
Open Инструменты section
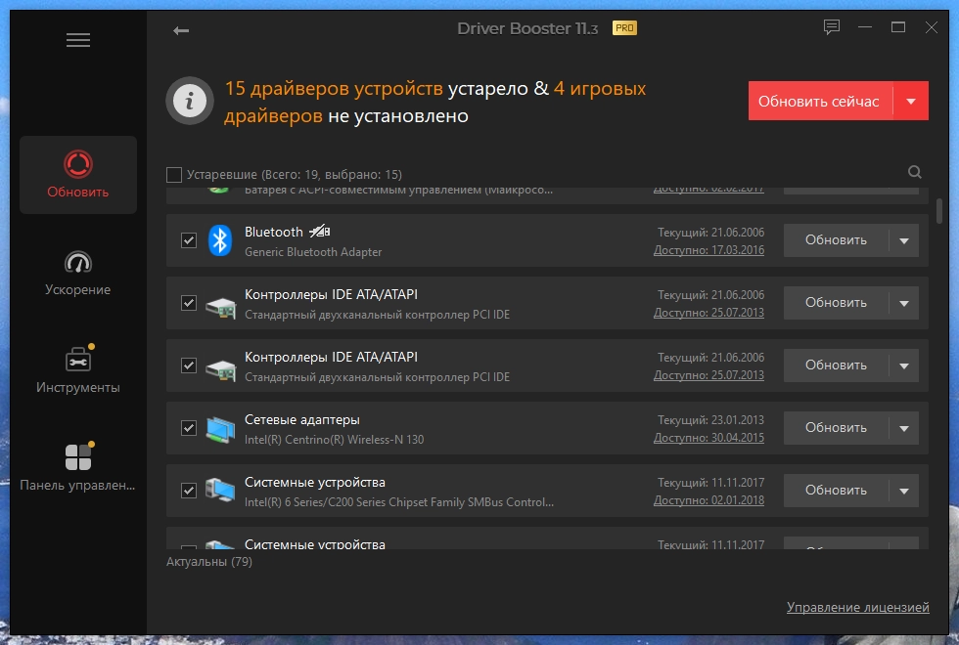point(78,370)
